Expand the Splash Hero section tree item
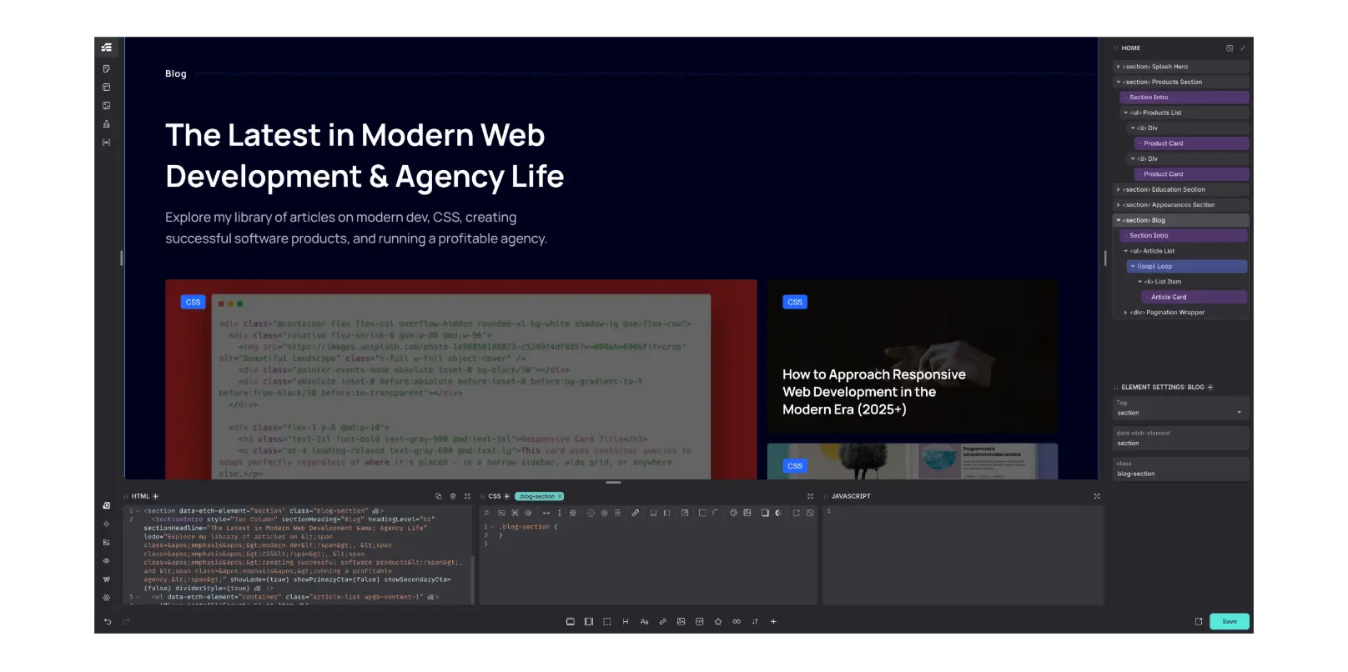The height and width of the screenshot is (672, 1348). (1118, 67)
